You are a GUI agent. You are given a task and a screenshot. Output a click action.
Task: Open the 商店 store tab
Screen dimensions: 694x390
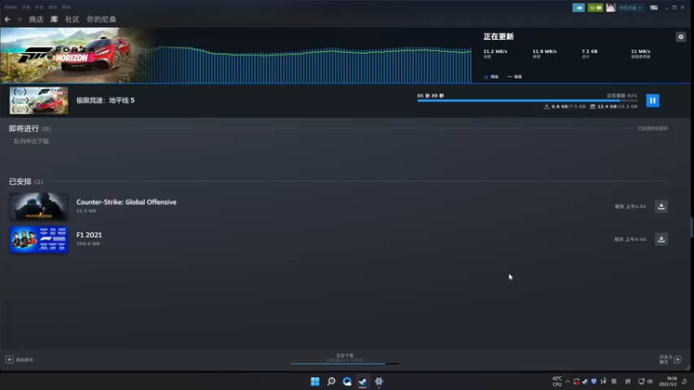point(36,19)
